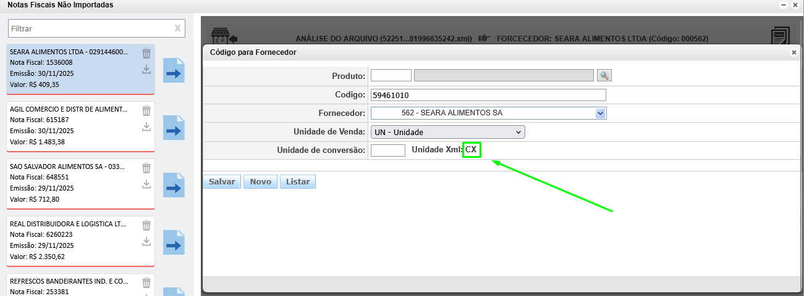
Task: Clear the Filtrar field with X
Action: pyautogui.click(x=178, y=28)
